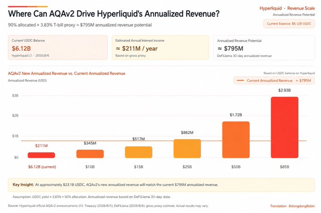The image size is (321, 213).
Task: Click the Based on USDC balance on Hyperliquid note
Action: (289, 73)
